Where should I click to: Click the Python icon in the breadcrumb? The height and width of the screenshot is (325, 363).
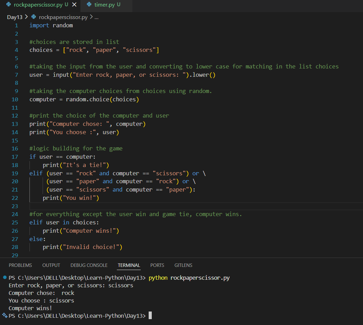[34, 17]
